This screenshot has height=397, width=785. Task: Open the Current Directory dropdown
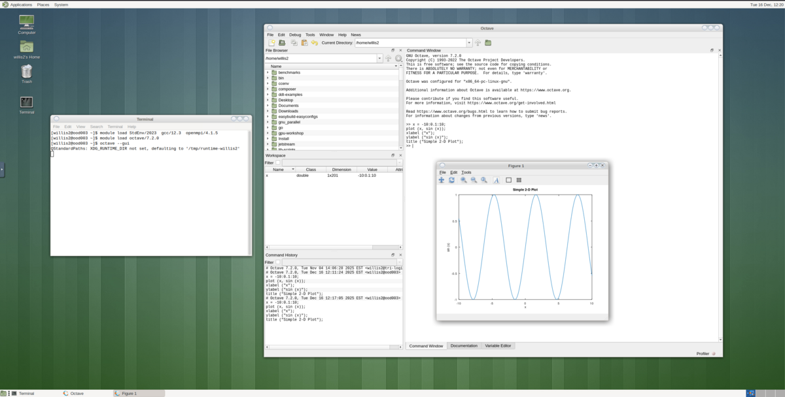470,42
